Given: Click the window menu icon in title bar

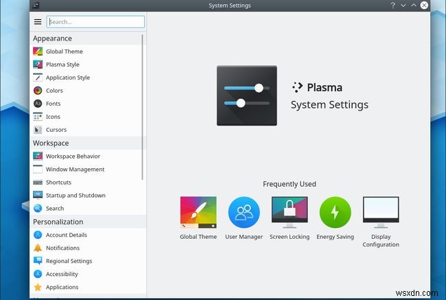Looking at the screenshot, I should (x=36, y=5).
